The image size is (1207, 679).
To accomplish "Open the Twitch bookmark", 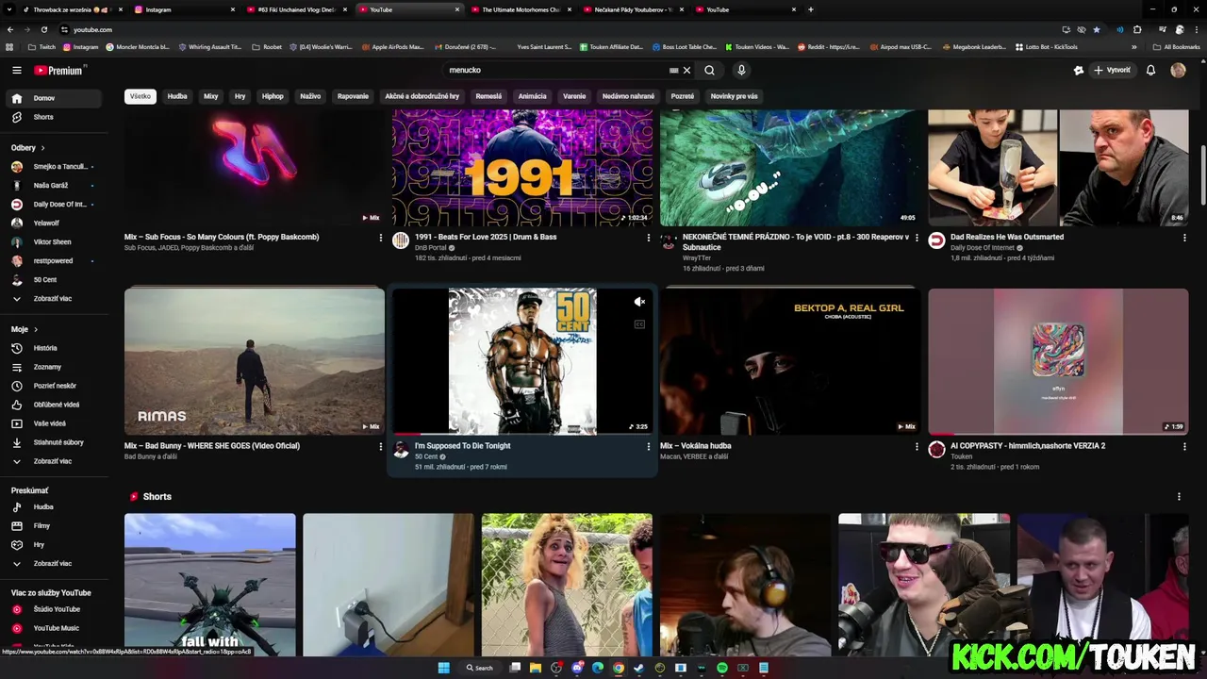I will tap(41, 46).
